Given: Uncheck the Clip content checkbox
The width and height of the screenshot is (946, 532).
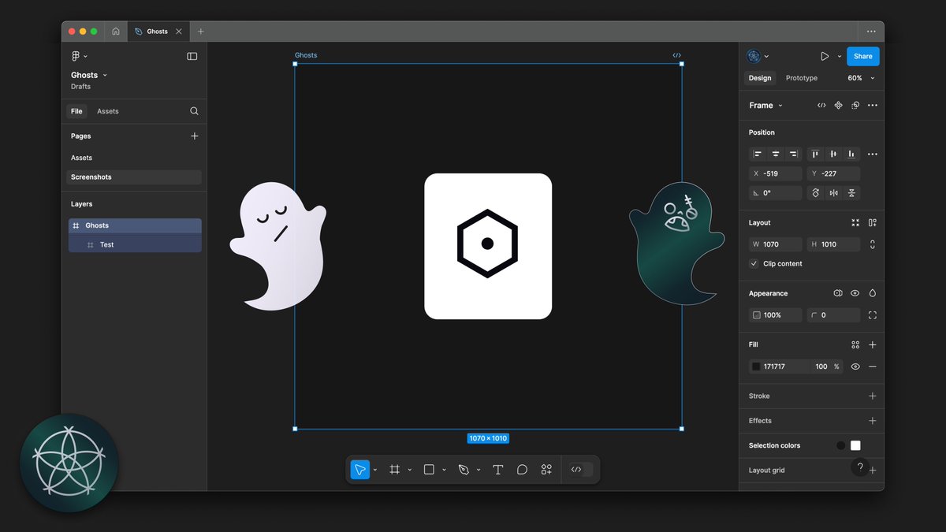Looking at the screenshot, I should (754, 264).
